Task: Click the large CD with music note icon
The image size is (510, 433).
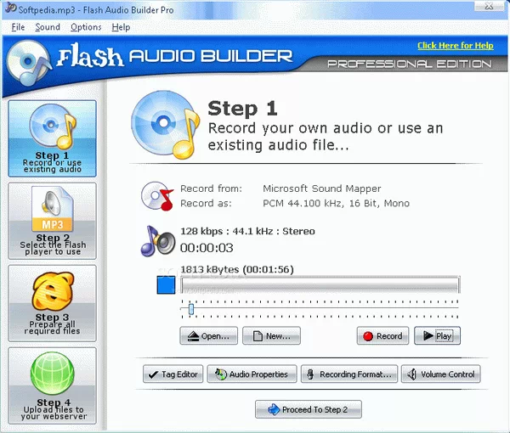Action: (165, 125)
